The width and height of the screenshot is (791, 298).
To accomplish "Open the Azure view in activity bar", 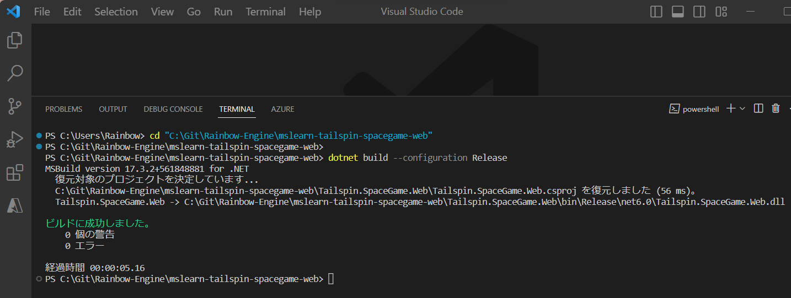I will 15,205.
